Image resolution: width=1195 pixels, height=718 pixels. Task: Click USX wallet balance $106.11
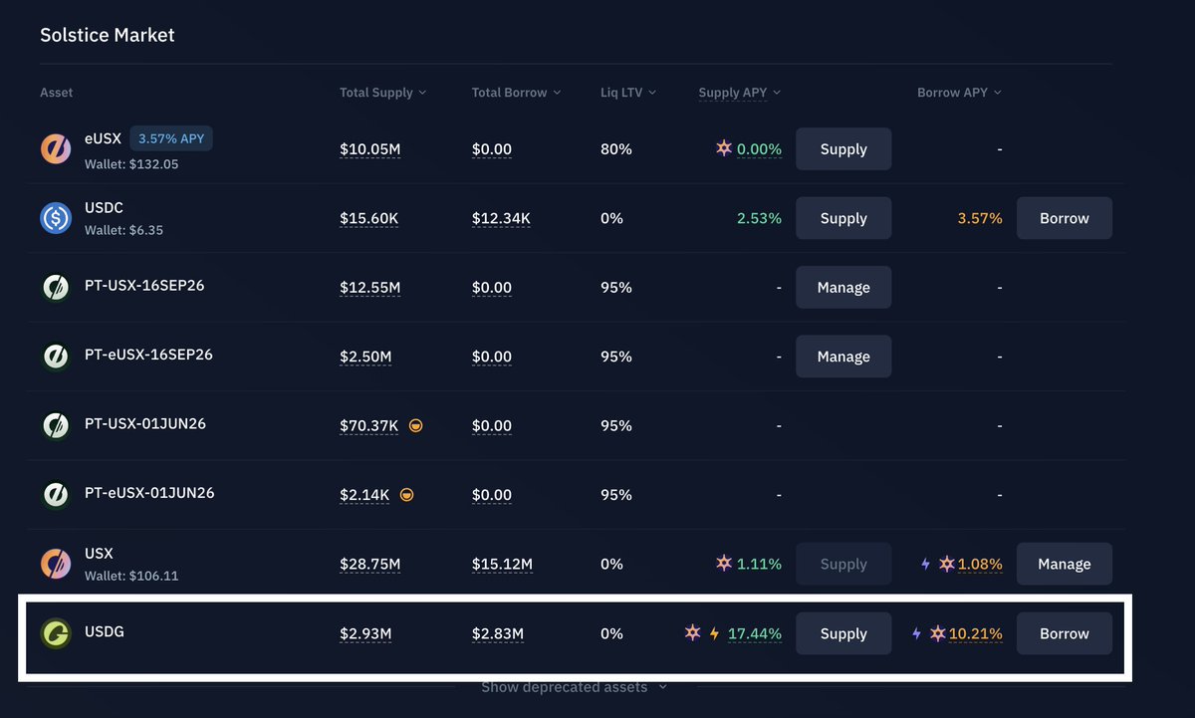click(131, 576)
